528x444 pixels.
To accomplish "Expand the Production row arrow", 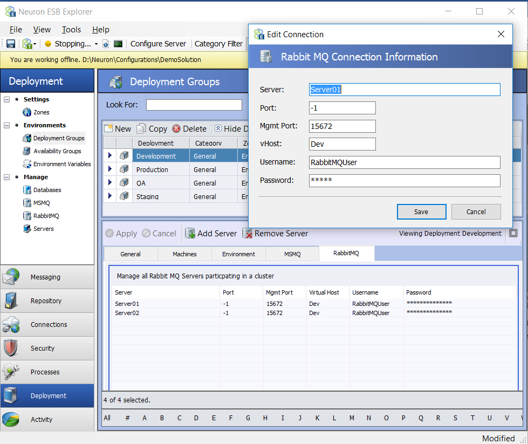I will coord(110,169).
